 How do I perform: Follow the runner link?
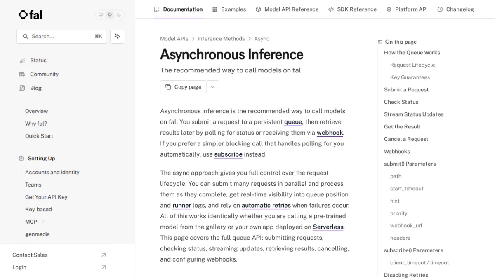(x=181, y=205)
